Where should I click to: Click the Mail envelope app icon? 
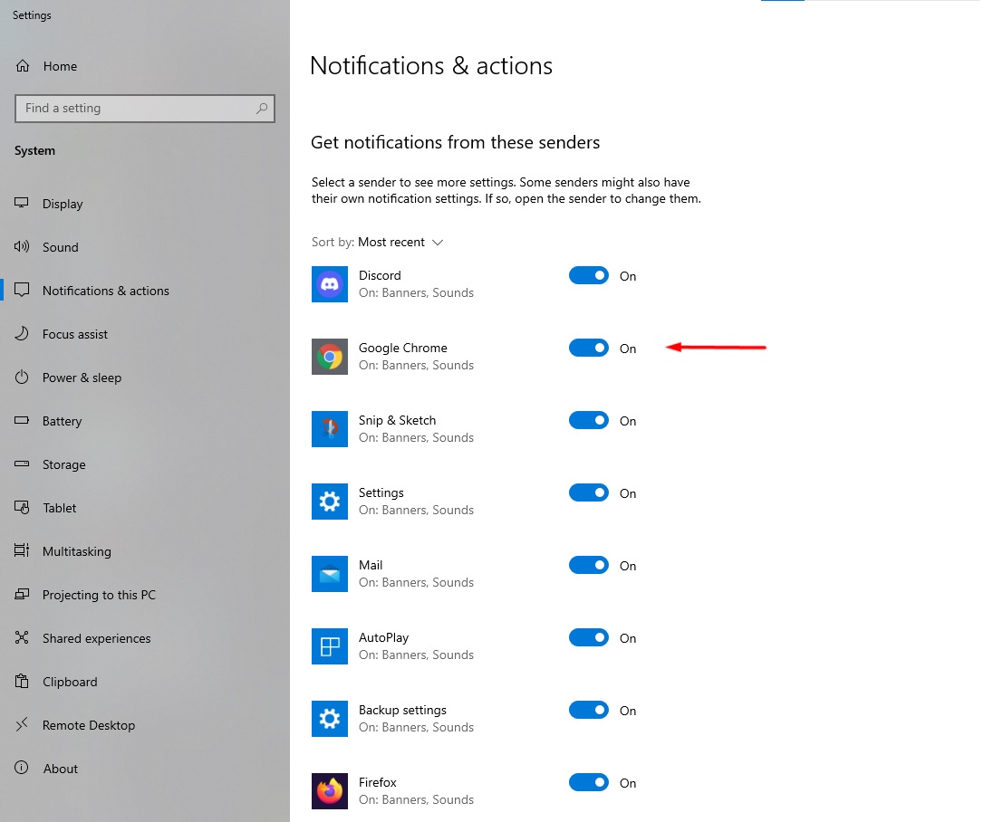click(x=330, y=574)
